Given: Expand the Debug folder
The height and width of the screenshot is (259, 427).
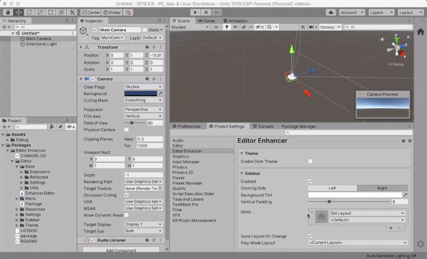Looking at the screenshot, I should [x=8, y=140].
